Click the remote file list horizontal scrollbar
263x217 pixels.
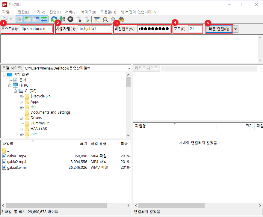(171, 205)
